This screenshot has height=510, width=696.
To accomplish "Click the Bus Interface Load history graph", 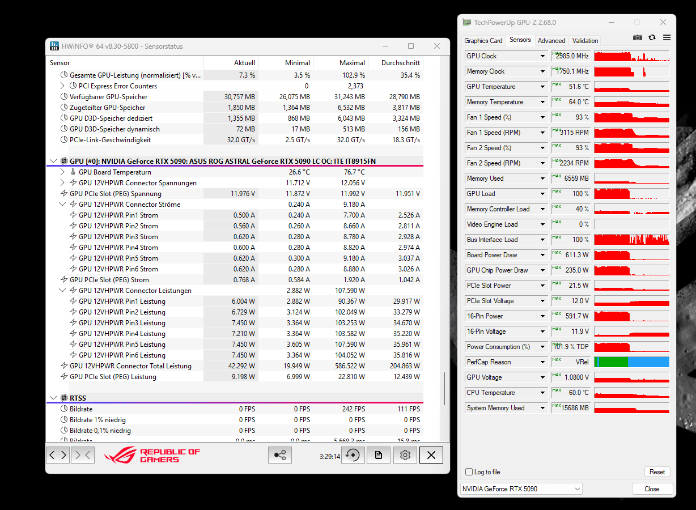I will (632, 240).
